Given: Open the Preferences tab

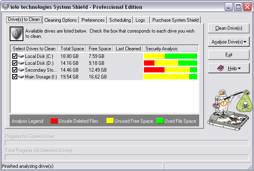Looking at the screenshot, I should [93, 20].
